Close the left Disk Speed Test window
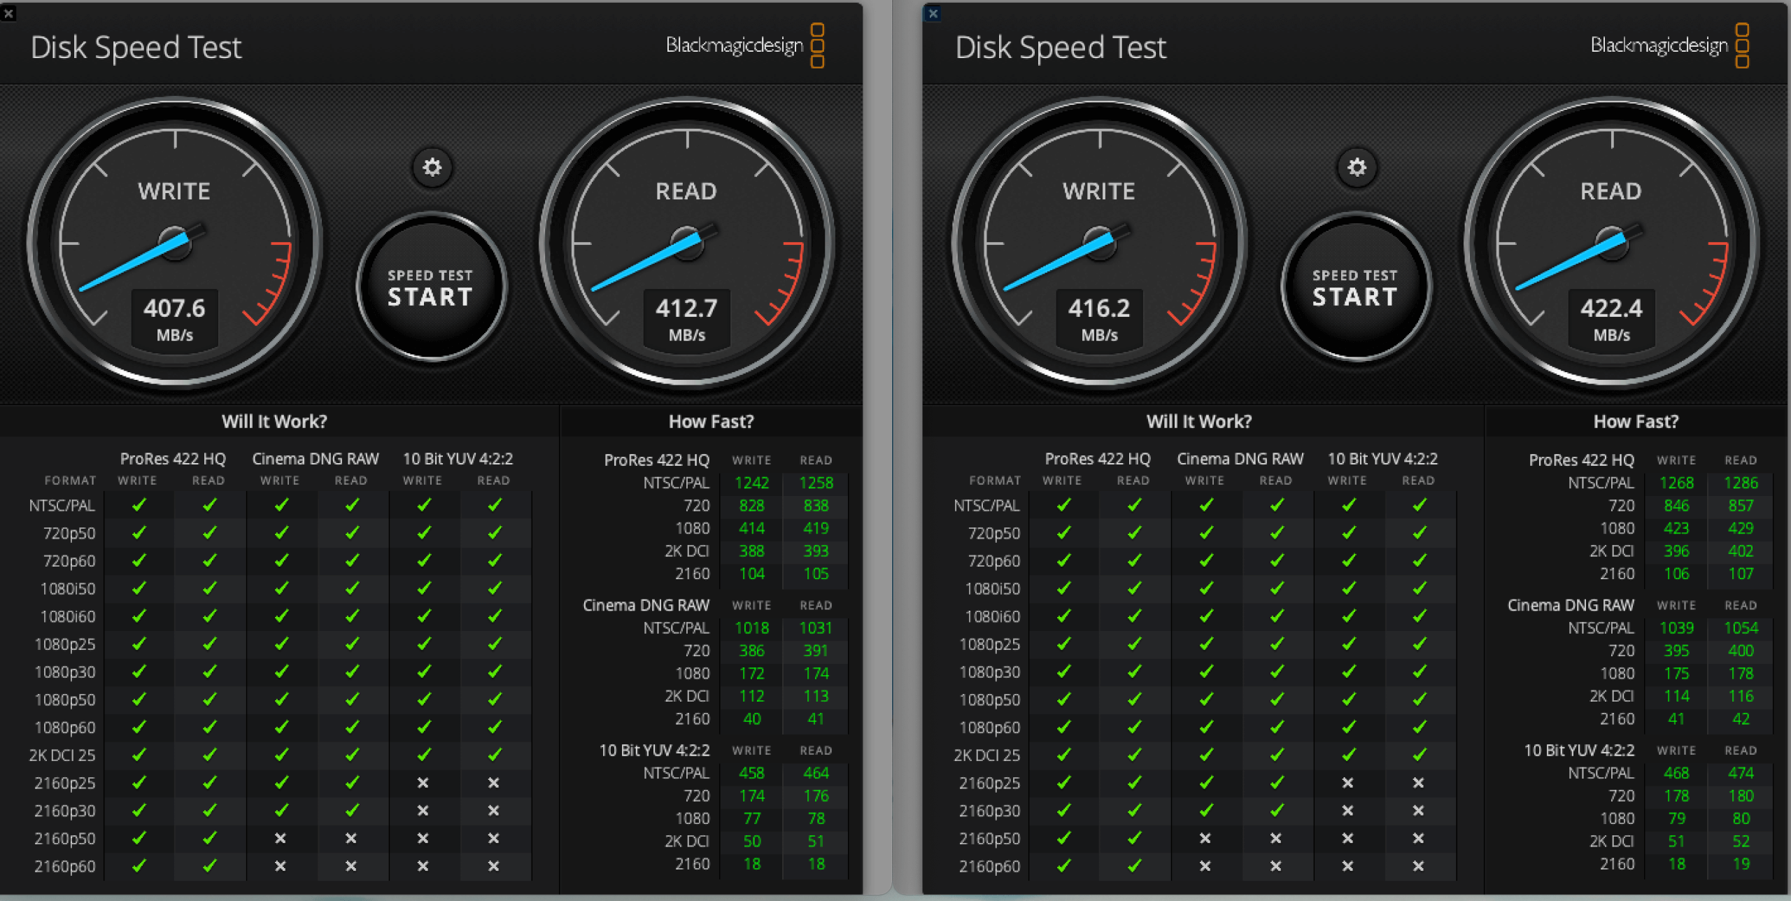The image size is (1791, 901). pos(8,13)
